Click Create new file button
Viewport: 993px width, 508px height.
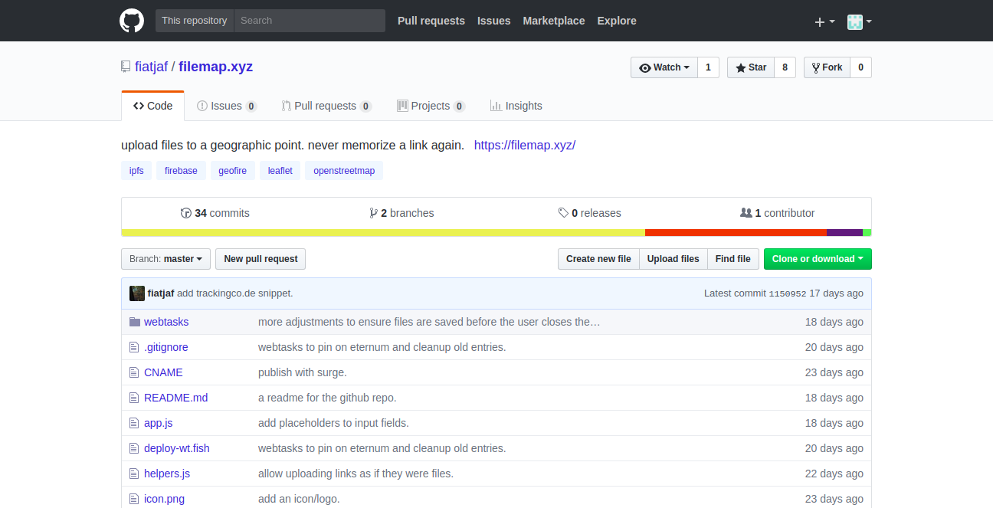click(x=598, y=259)
